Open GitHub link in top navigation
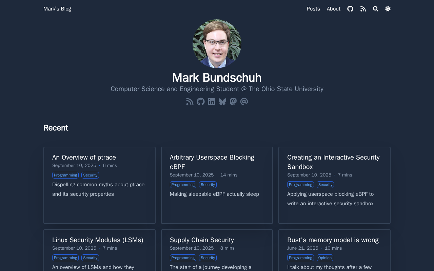Viewport: 434px width, 271px height. pos(350,9)
